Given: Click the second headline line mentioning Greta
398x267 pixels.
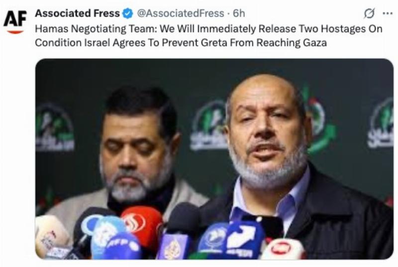Looking at the screenshot, I should pos(181,42).
